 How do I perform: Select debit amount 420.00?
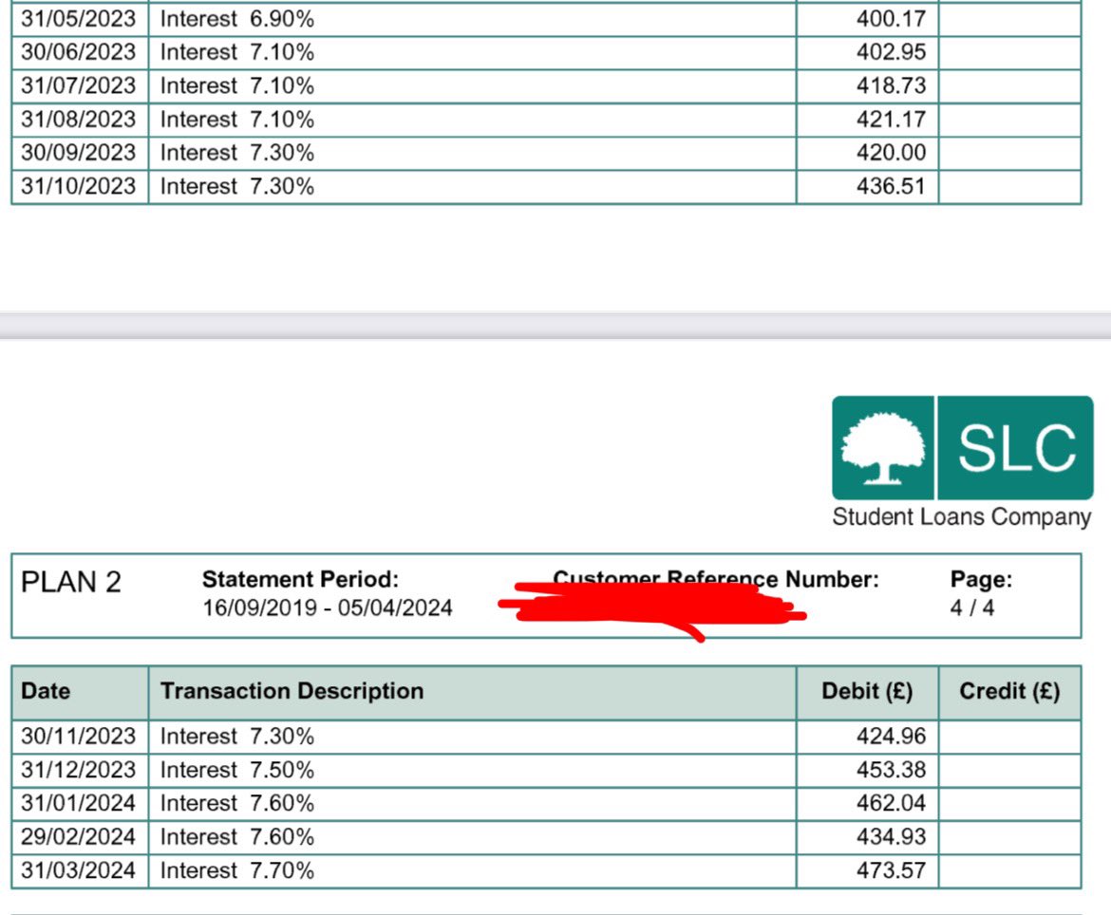(892, 152)
